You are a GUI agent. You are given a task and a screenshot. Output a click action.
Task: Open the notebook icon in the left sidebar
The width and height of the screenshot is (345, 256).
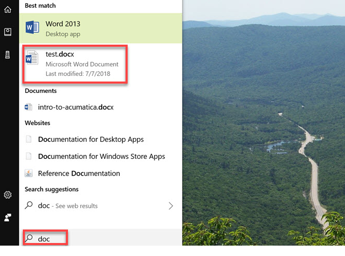pos(8,32)
